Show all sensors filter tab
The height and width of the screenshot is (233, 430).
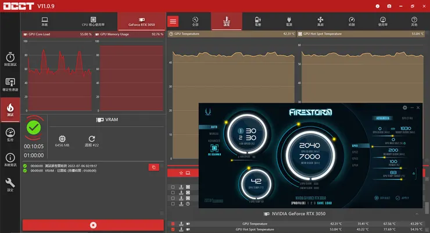(195, 21)
